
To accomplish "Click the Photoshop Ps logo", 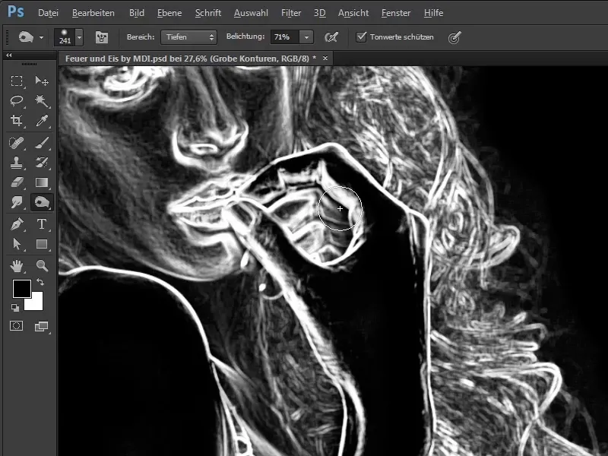I will [x=16, y=11].
